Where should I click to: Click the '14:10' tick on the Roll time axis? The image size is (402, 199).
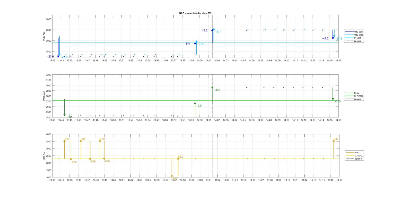tap(287, 180)
